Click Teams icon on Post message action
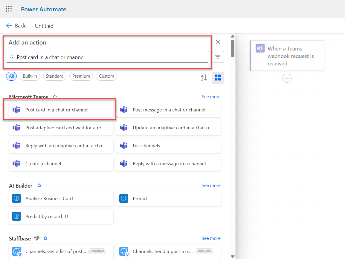 (x=124, y=110)
